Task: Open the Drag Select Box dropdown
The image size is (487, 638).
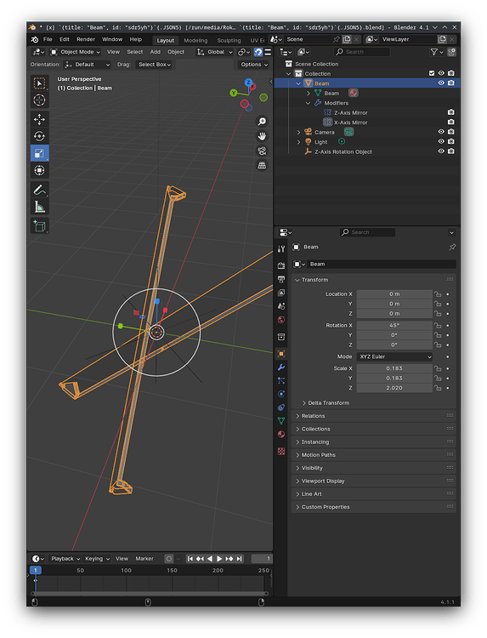Action: pos(154,65)
